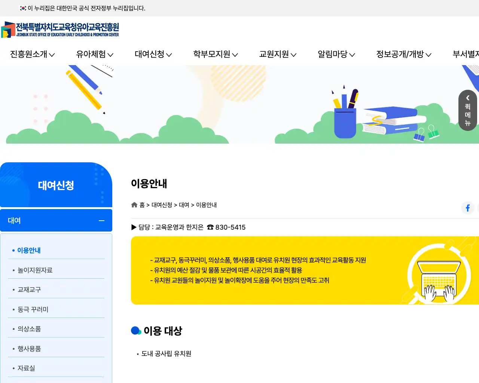Screen dimensions: 479x383
Task: Go to 대여신청 via the breadcrumb link
Action: tap(162, 205)
